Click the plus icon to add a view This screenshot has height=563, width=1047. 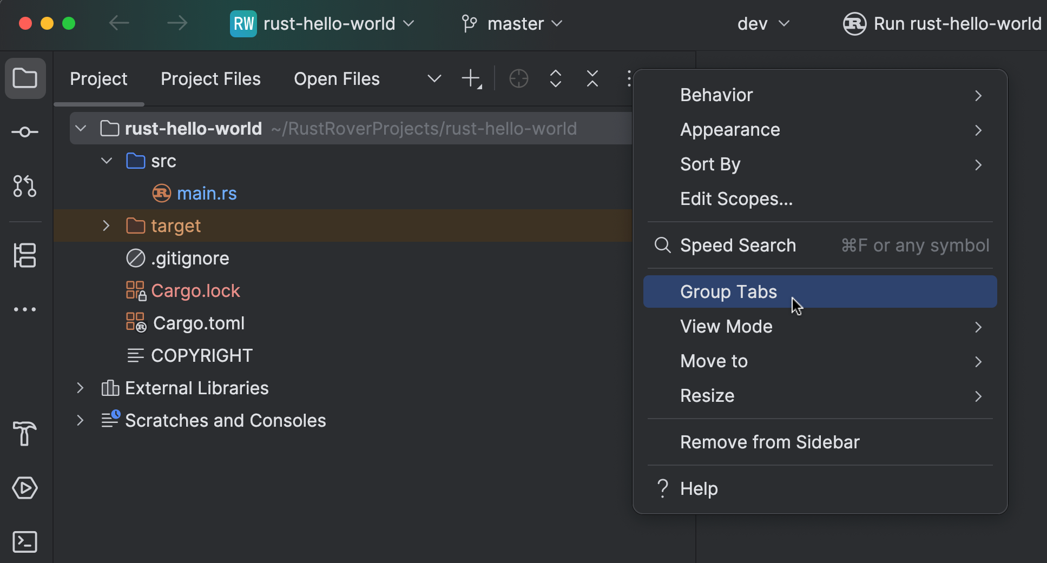pos(470,78)
